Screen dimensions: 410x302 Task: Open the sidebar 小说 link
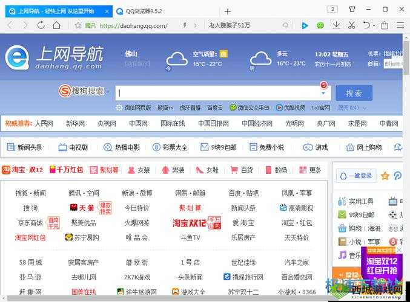[355, 242]
